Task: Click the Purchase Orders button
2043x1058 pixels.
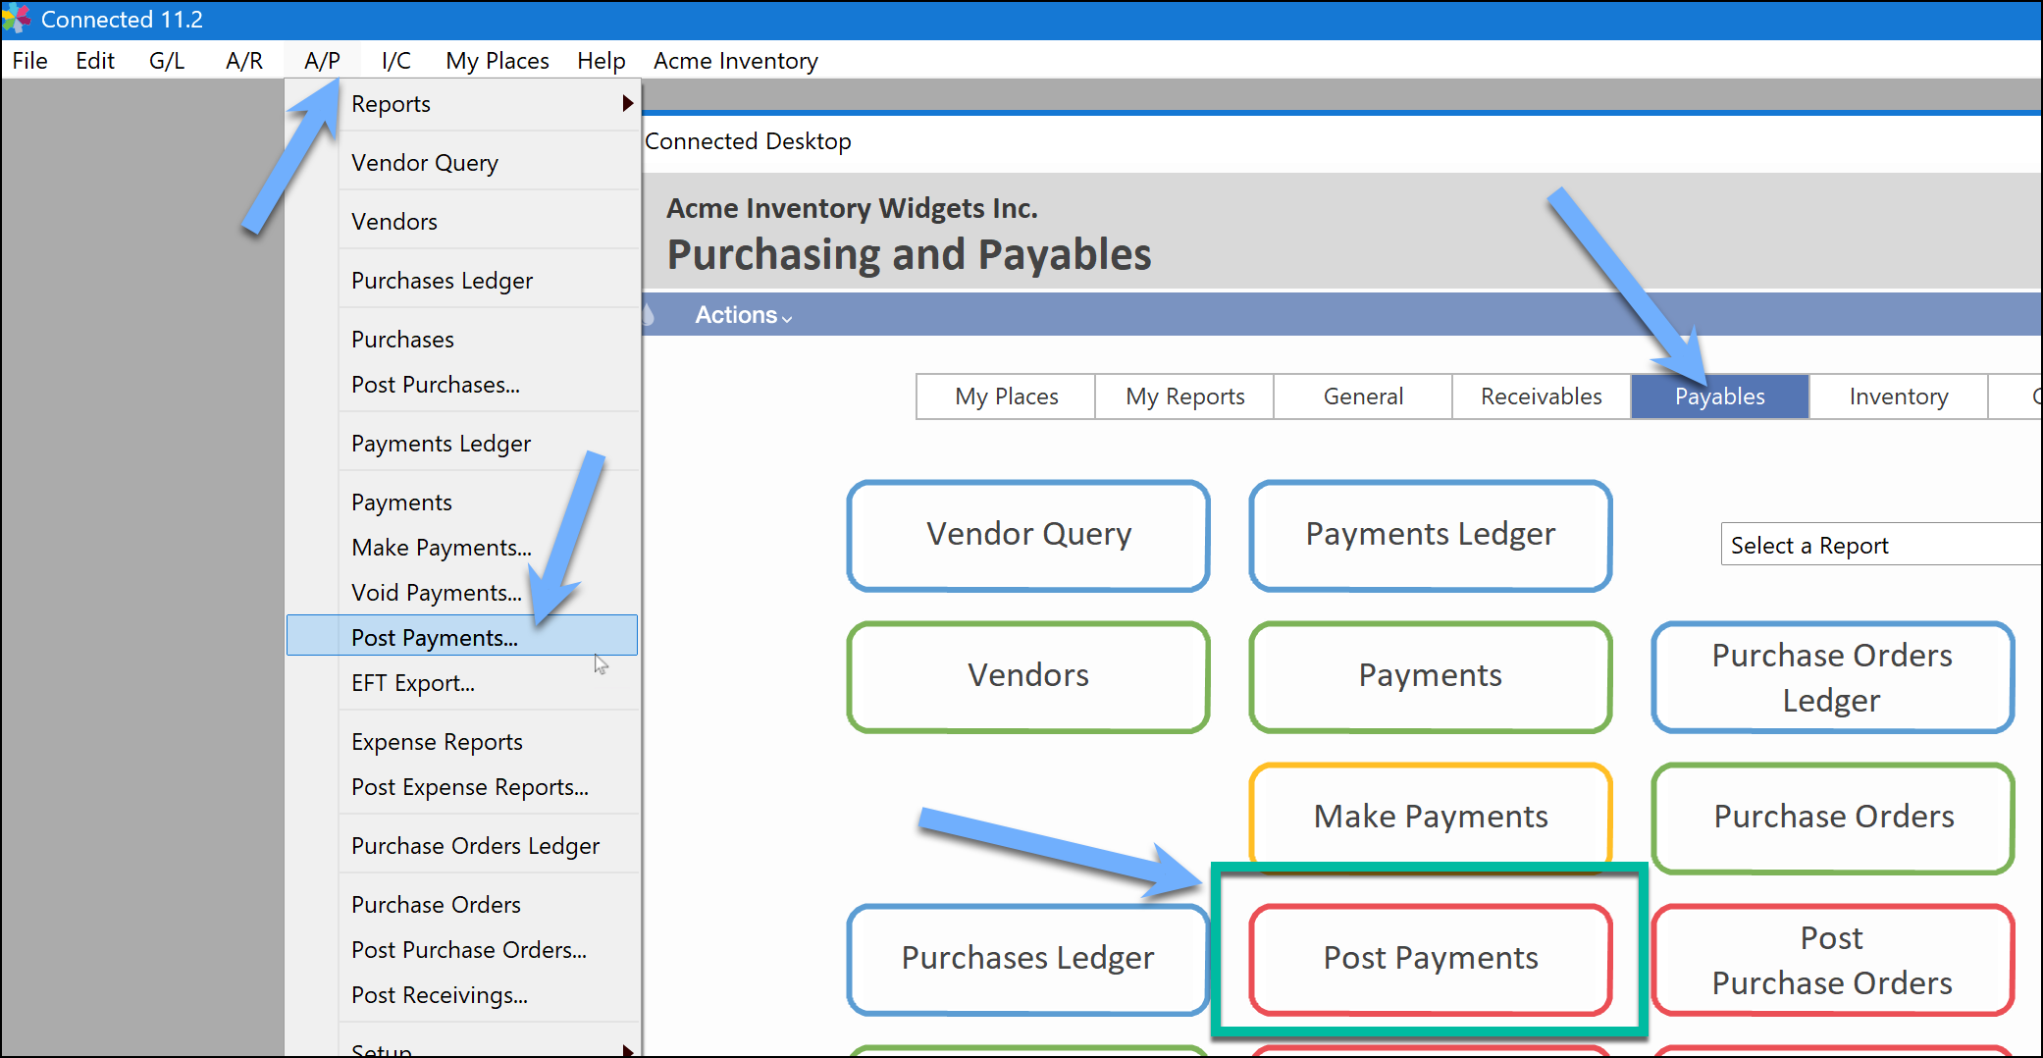Action: click(1833, 818)
